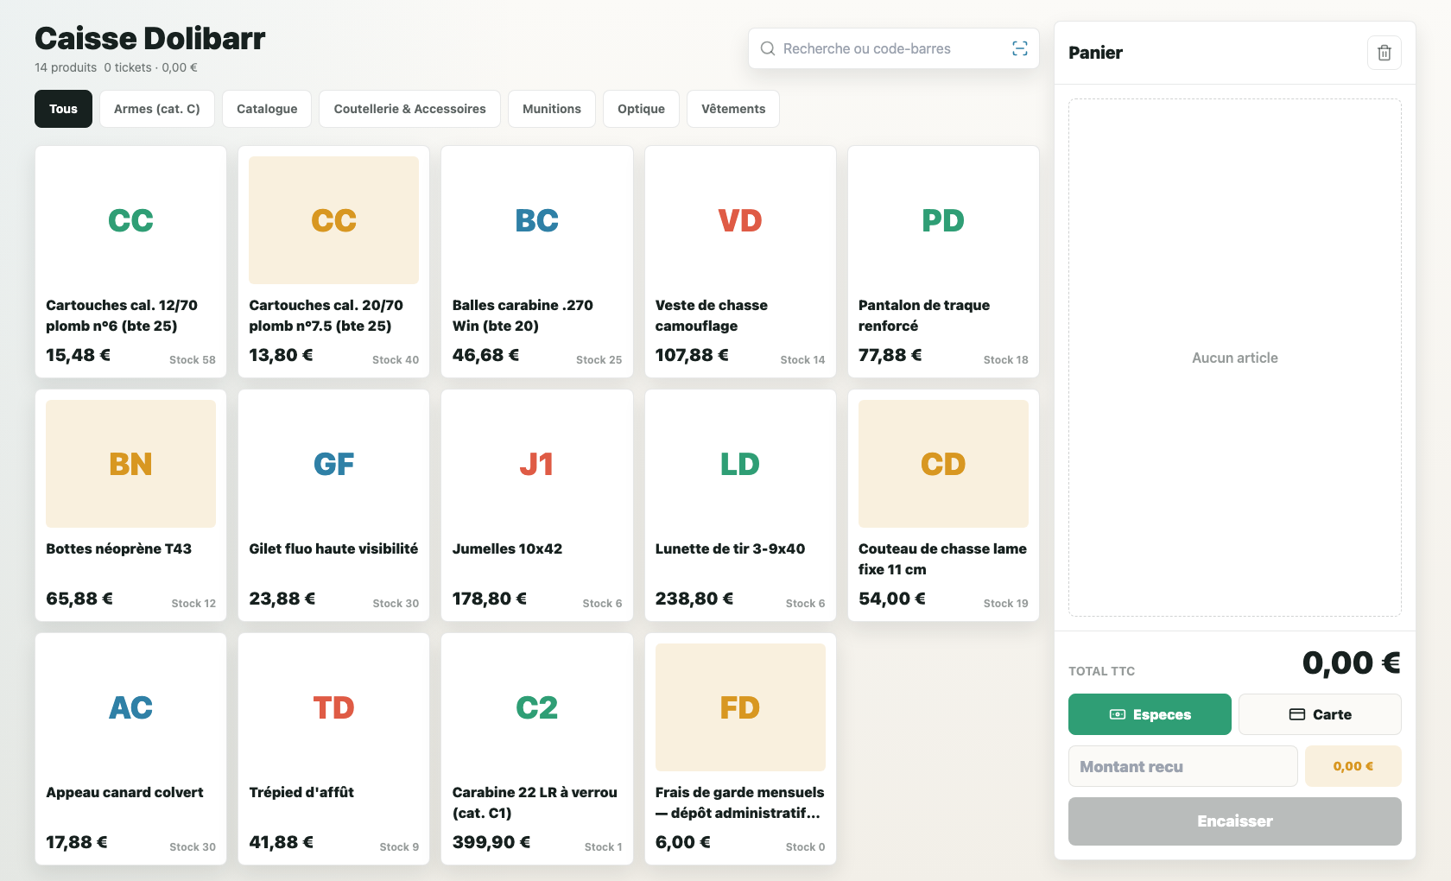Click the TOTAL TTC label

(x=1101, y=671)
